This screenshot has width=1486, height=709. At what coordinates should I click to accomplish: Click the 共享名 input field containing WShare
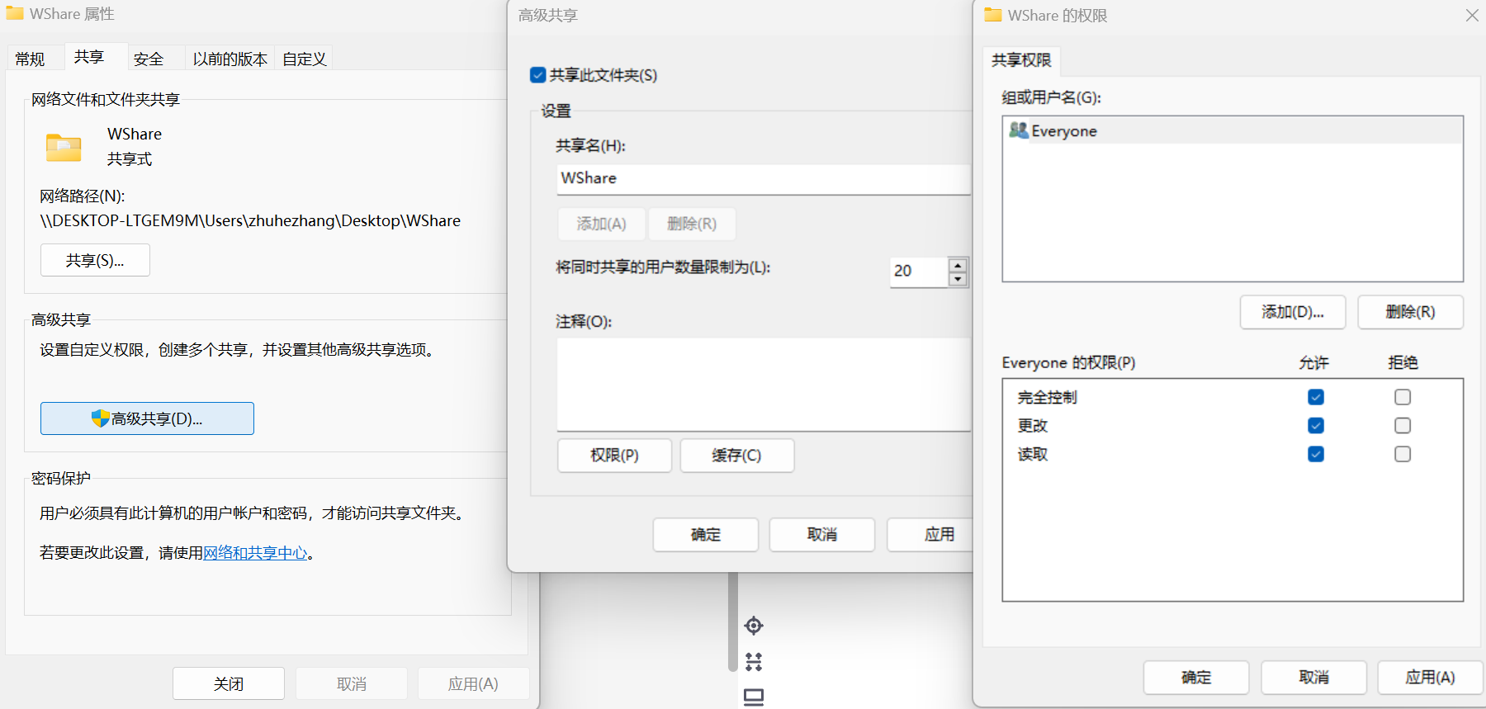764,179
